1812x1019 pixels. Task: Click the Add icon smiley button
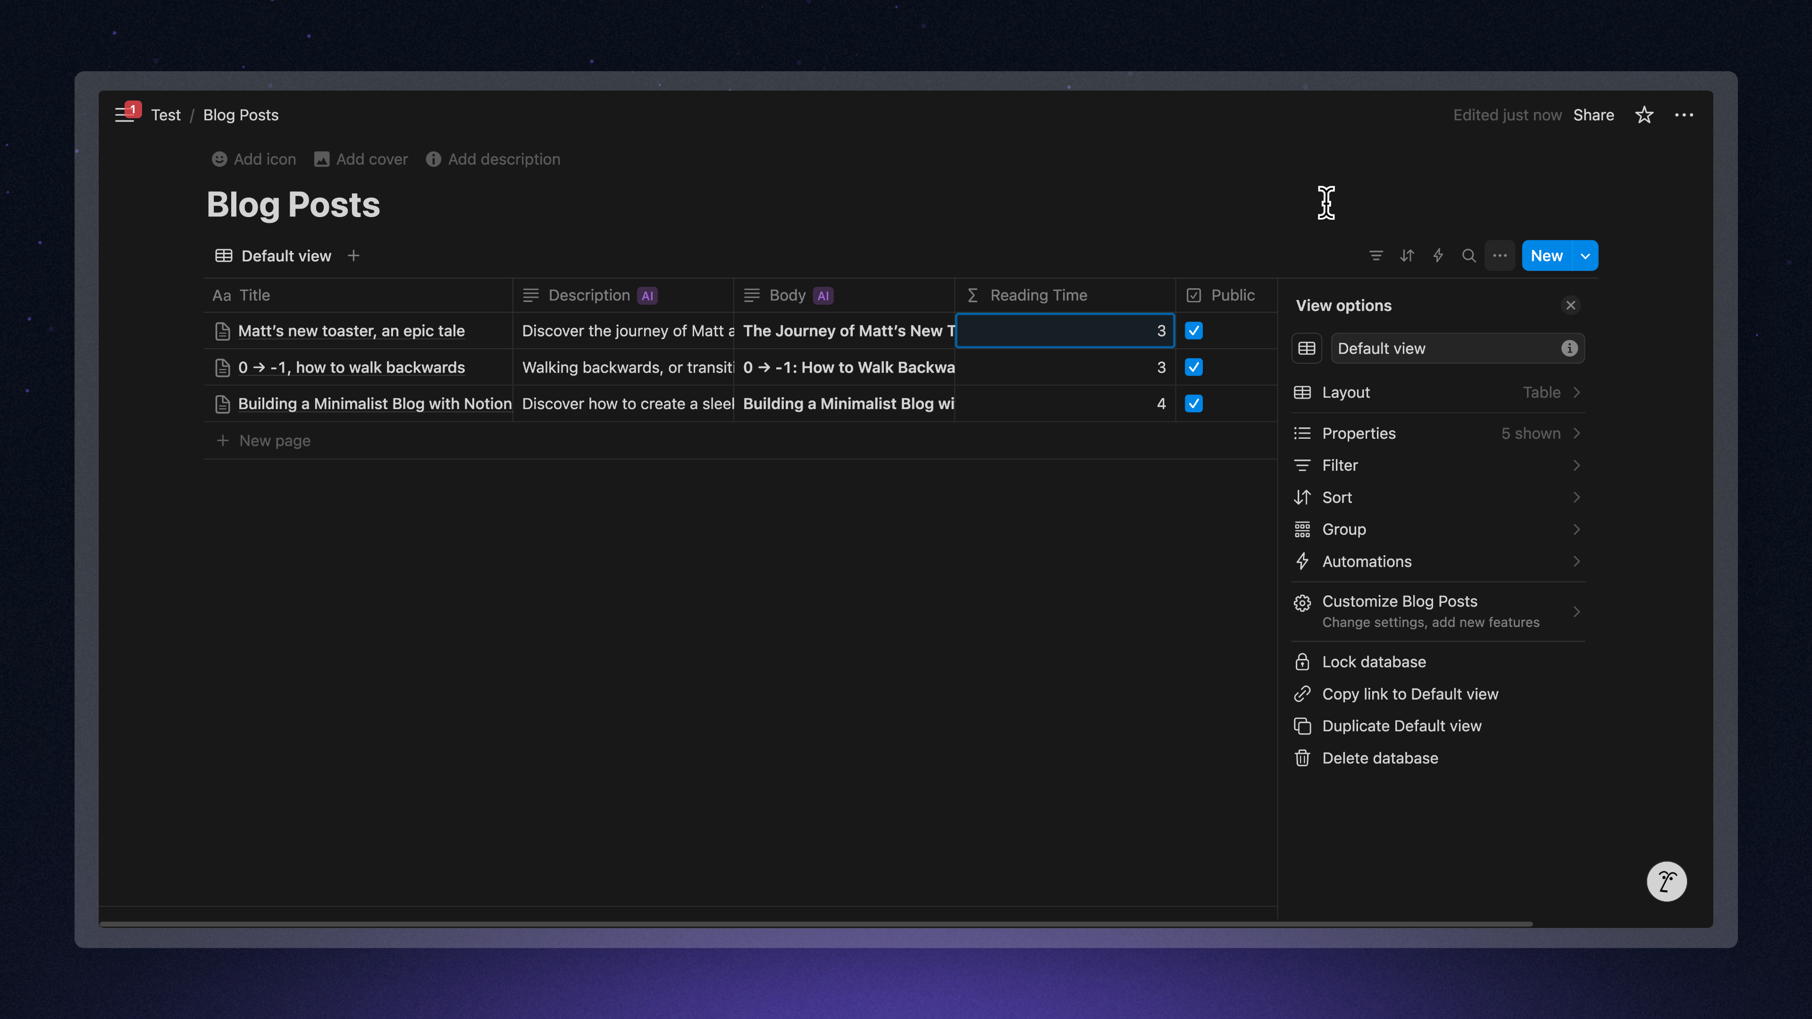point(219,159)
